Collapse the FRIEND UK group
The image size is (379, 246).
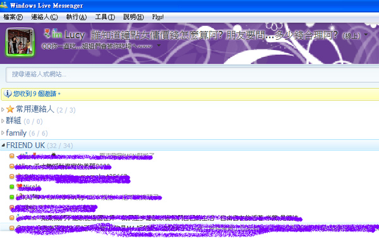point(3,145)
